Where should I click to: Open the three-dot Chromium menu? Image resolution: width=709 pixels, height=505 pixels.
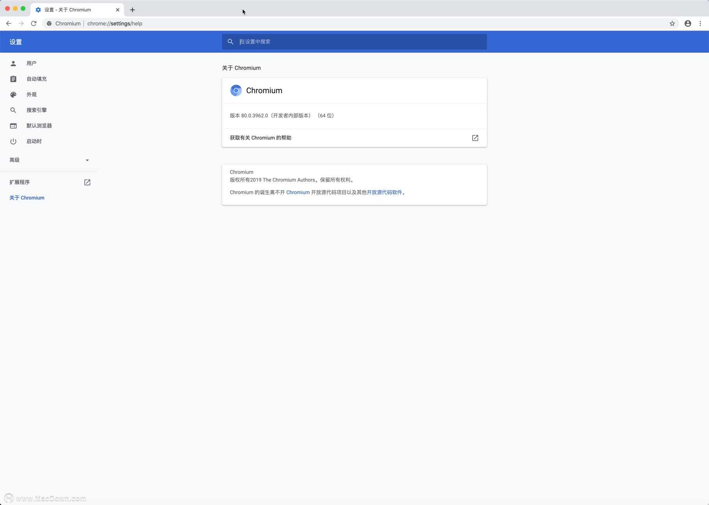700,23
